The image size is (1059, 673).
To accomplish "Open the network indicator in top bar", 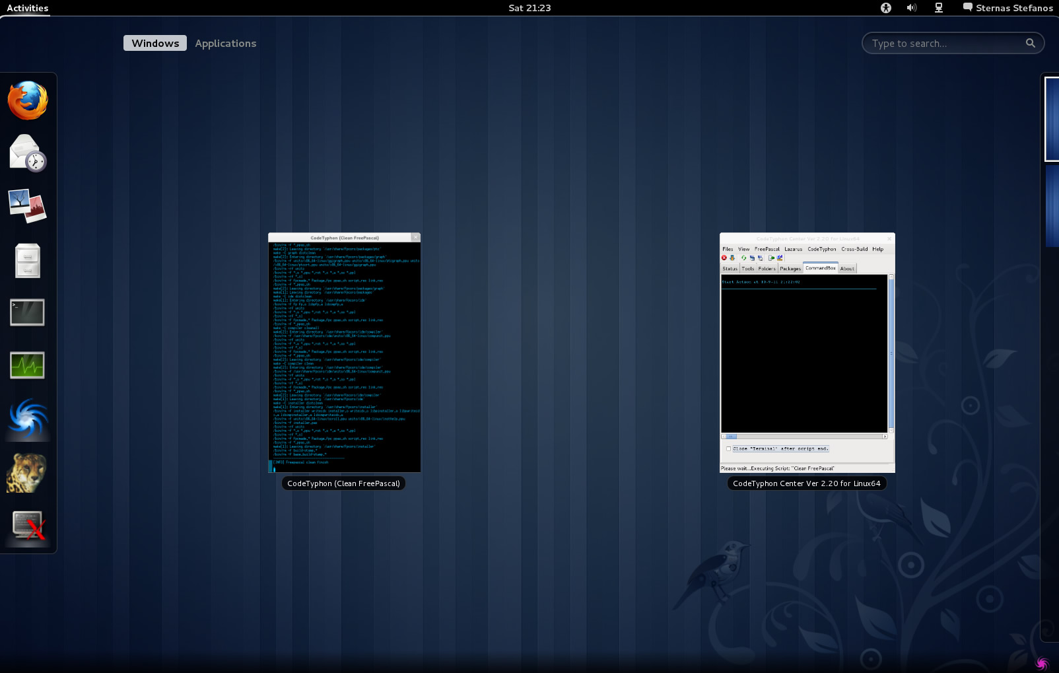I will [938, 8].
